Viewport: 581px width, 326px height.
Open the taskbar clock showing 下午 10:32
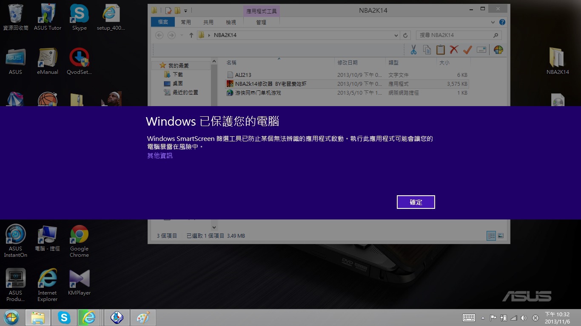(x=557, y=318)
